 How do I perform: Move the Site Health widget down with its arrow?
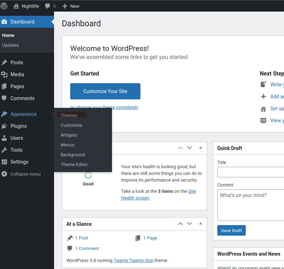pyautogui.click(x=190, y=148)
